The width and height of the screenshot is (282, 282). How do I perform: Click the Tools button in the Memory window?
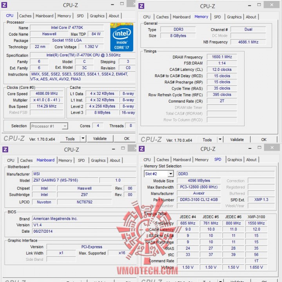pyautogui.click(x=207, y=140)
